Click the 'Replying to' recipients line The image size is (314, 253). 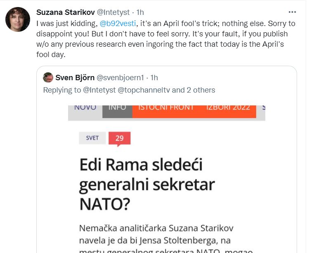click(x=129, y=90)
